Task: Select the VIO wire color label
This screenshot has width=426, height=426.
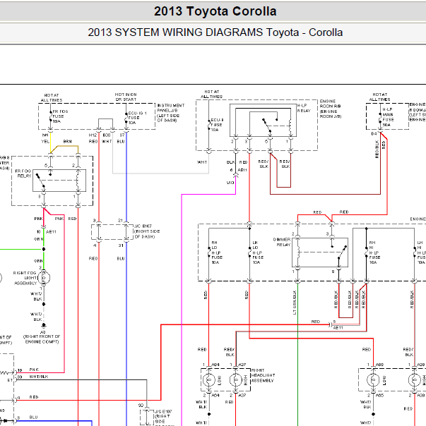Action: [230, 183]
